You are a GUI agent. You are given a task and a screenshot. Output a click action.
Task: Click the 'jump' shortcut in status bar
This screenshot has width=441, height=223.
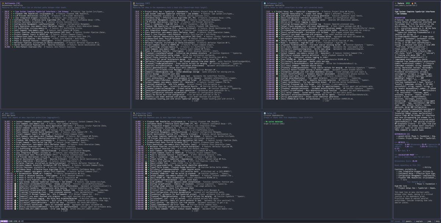429,221
